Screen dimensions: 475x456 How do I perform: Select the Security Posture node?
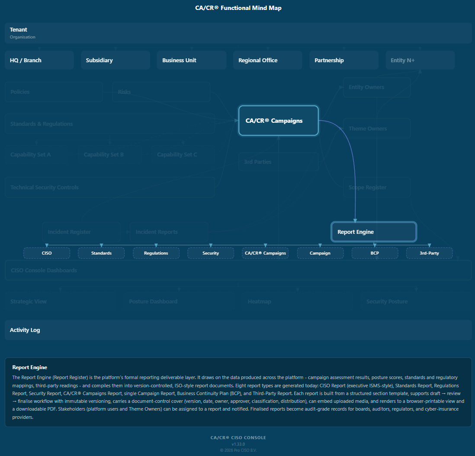416,302
